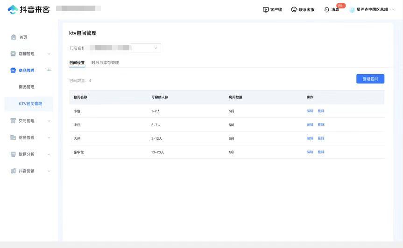Viewport: 403px width, 248px height.
Task: Click the 创建包间 button
Action: [x=370, y=79]
